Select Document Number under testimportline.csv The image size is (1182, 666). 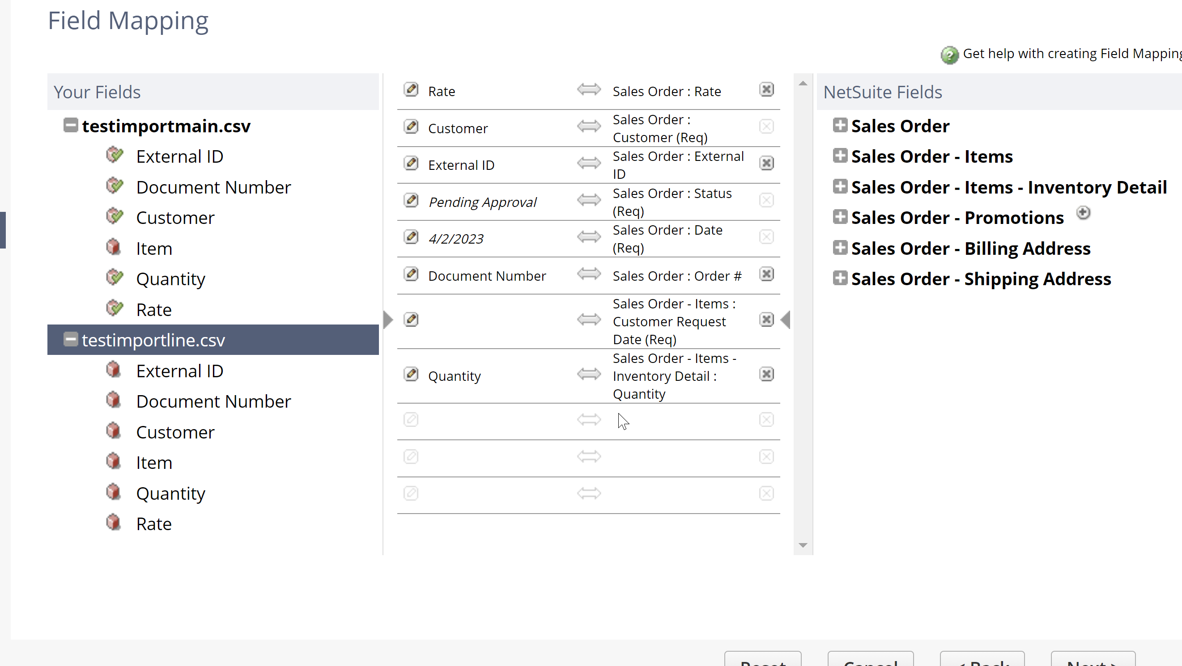[213, 401]
